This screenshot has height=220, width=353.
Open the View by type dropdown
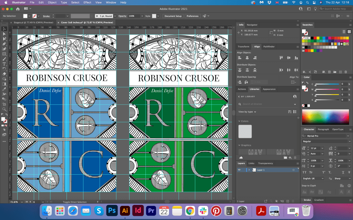247,112
